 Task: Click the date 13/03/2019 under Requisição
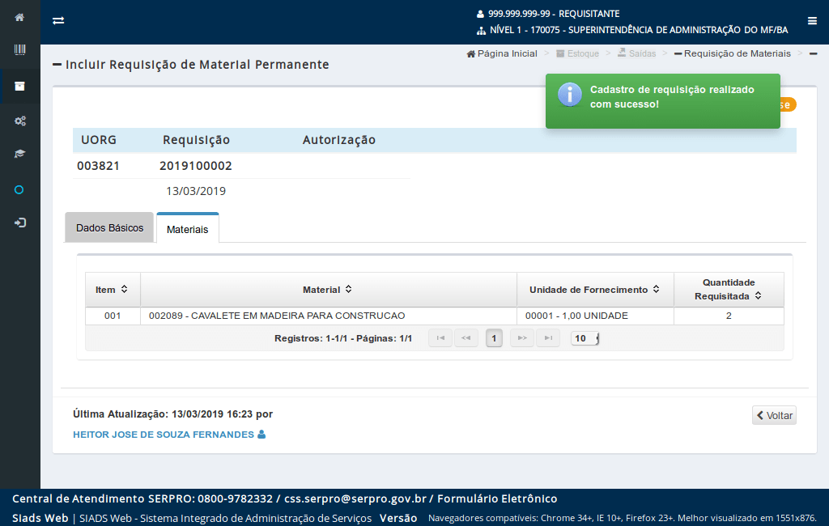point(196,191)
